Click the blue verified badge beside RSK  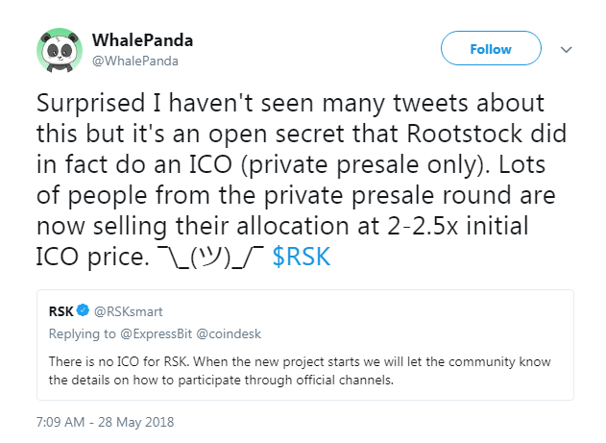coord(84,312)
